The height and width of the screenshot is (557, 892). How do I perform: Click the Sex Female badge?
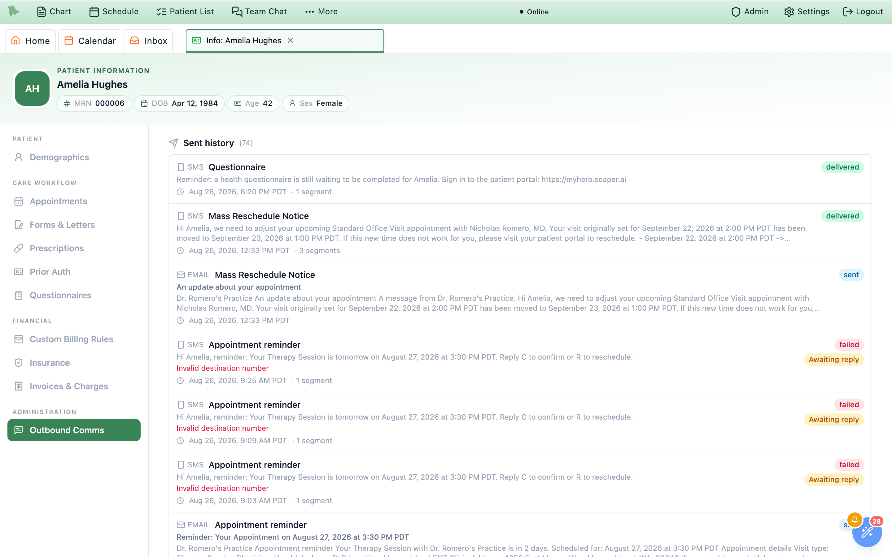[316, 104]
